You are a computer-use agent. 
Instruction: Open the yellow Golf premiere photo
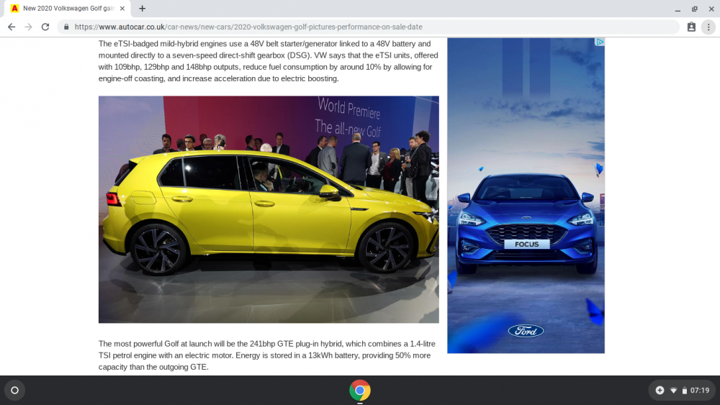[x=269, y=209]
